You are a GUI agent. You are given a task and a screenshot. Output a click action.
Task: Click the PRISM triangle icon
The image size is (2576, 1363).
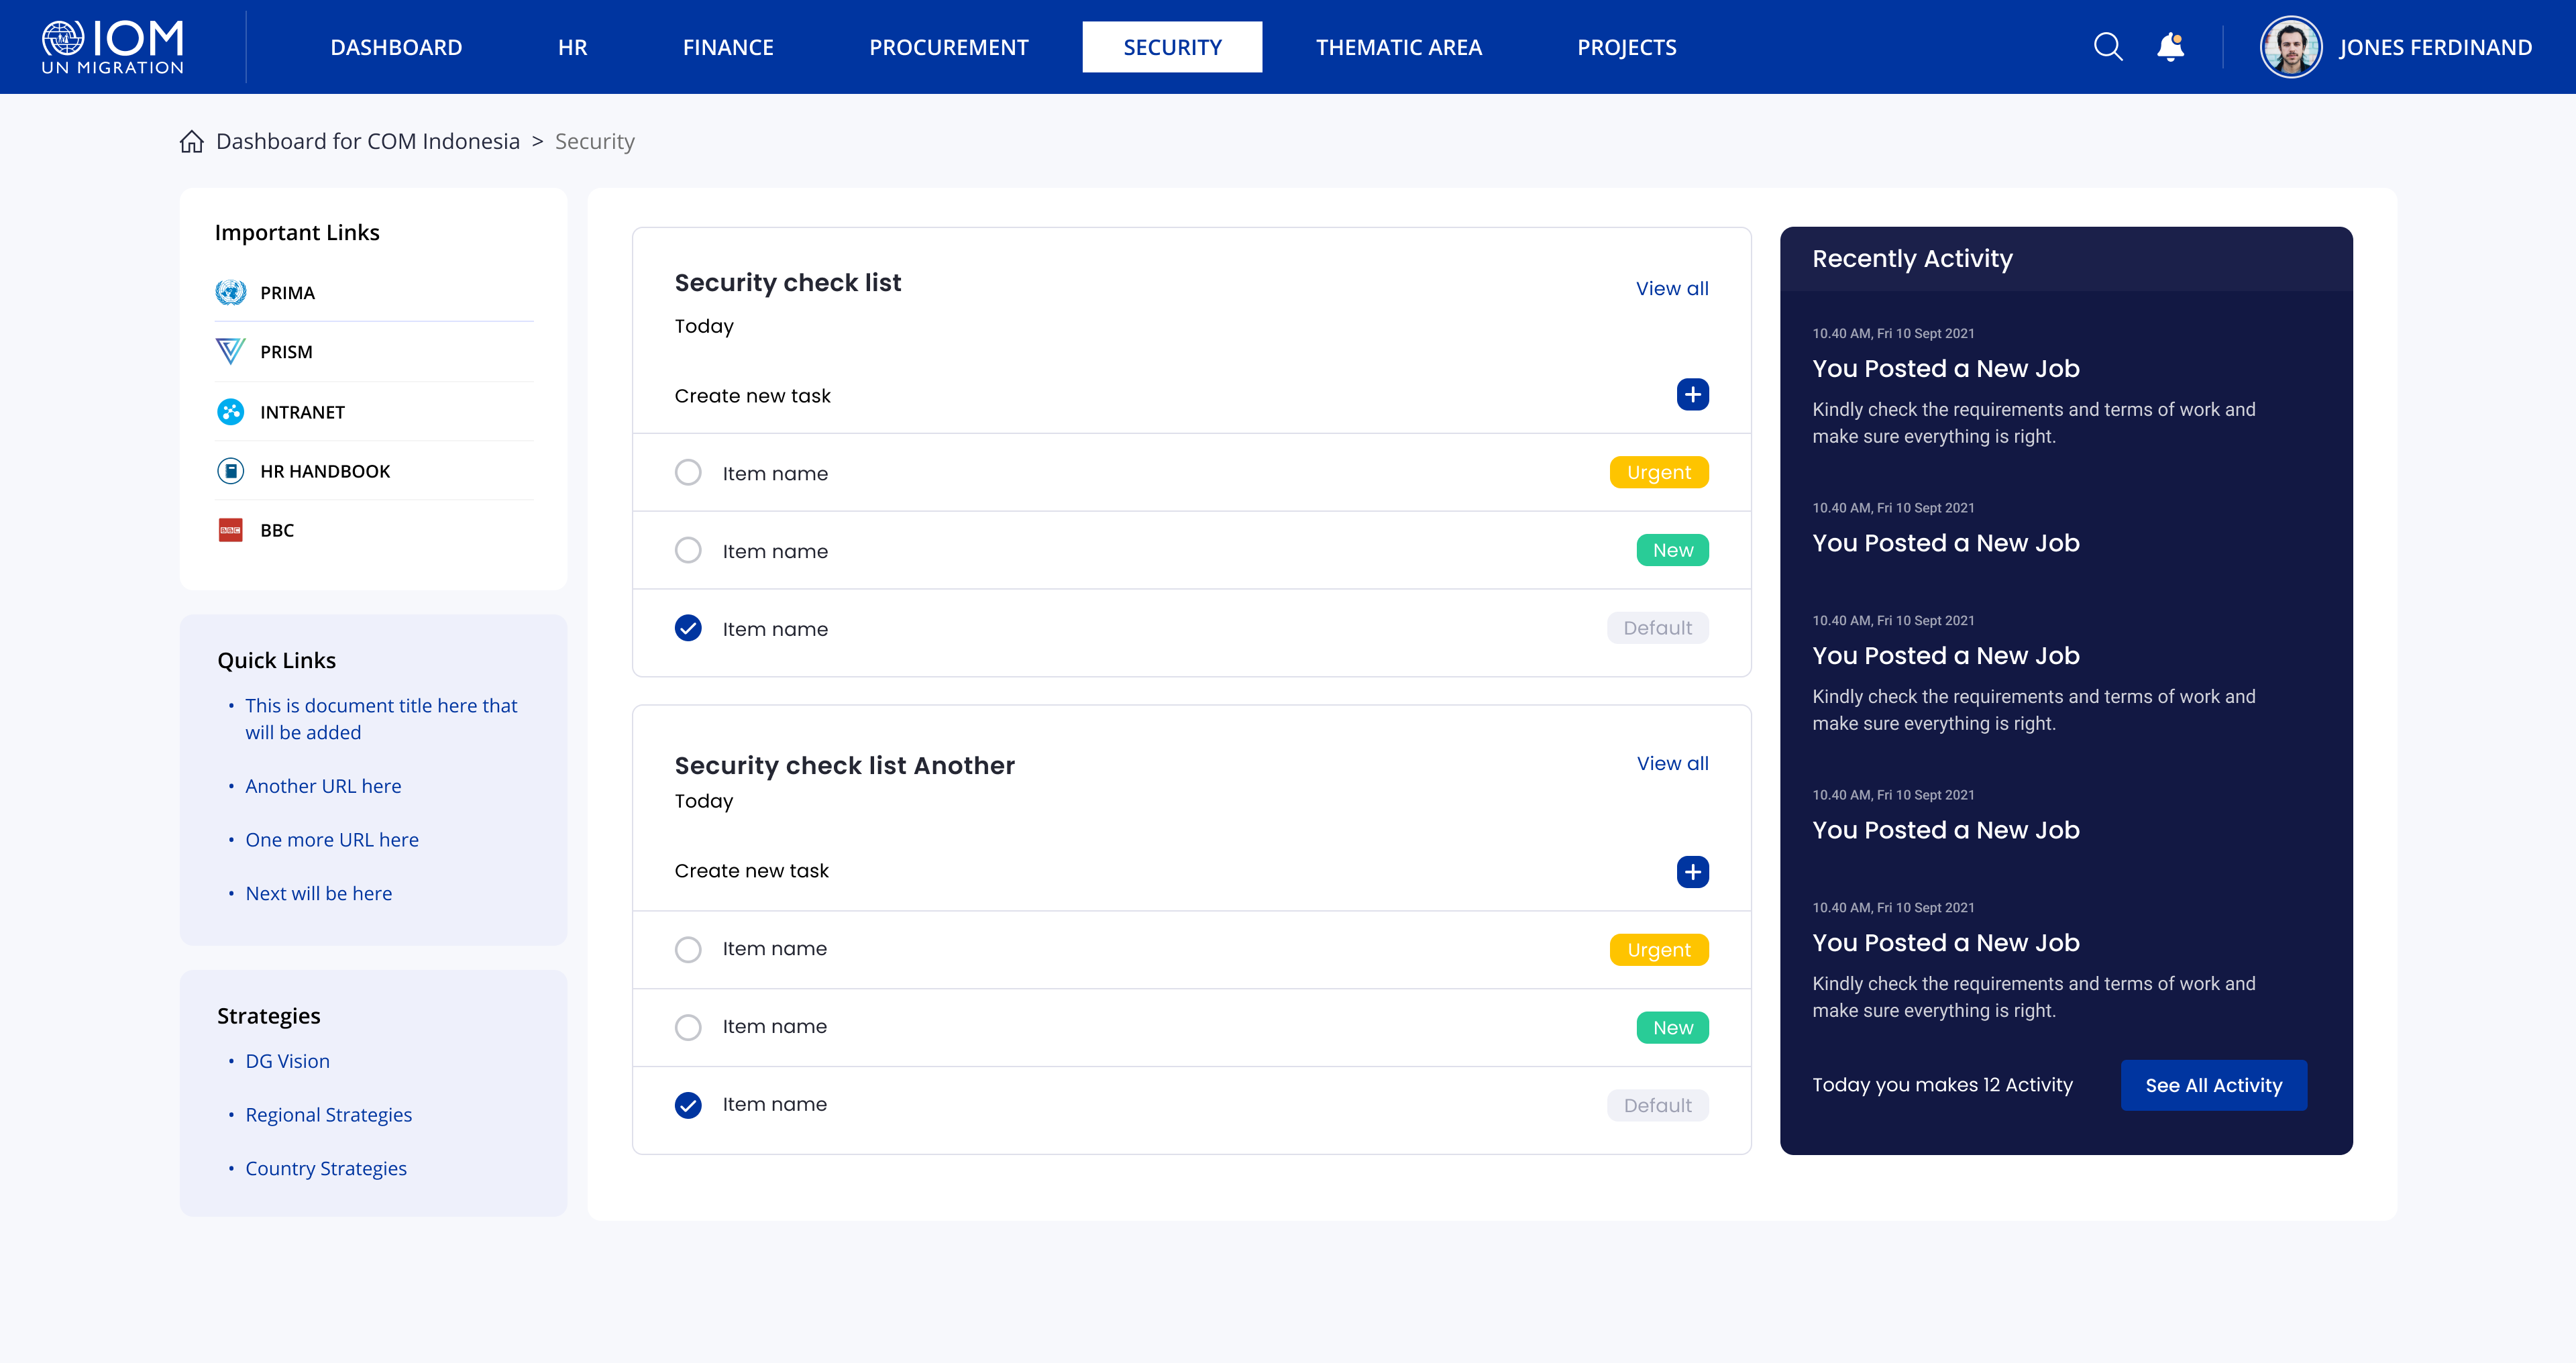(231, 351)
